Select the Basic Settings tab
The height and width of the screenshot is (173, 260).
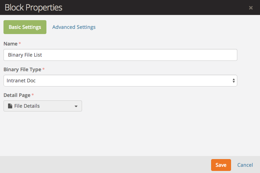click(25, 27)
